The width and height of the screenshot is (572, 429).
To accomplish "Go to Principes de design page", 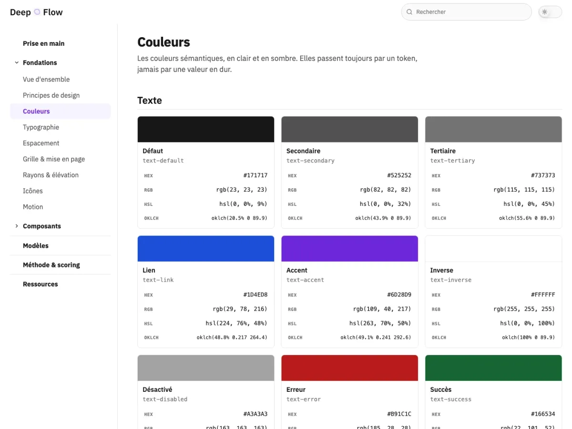I will click(51, 95).
